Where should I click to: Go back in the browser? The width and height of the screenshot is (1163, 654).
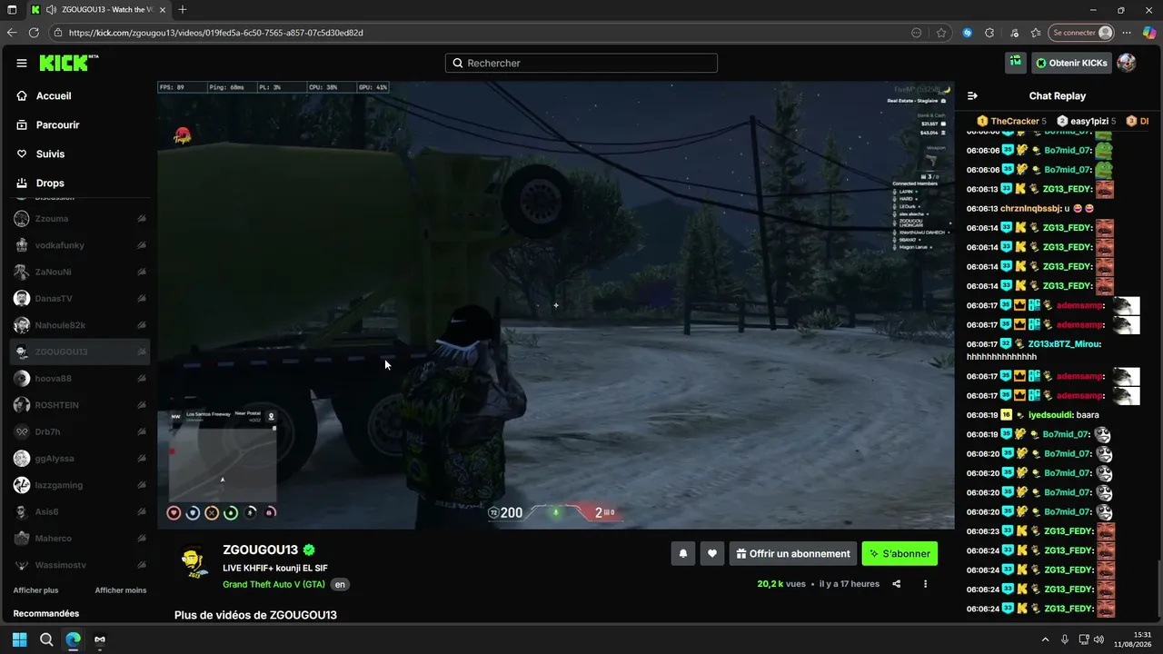point(12,33)
